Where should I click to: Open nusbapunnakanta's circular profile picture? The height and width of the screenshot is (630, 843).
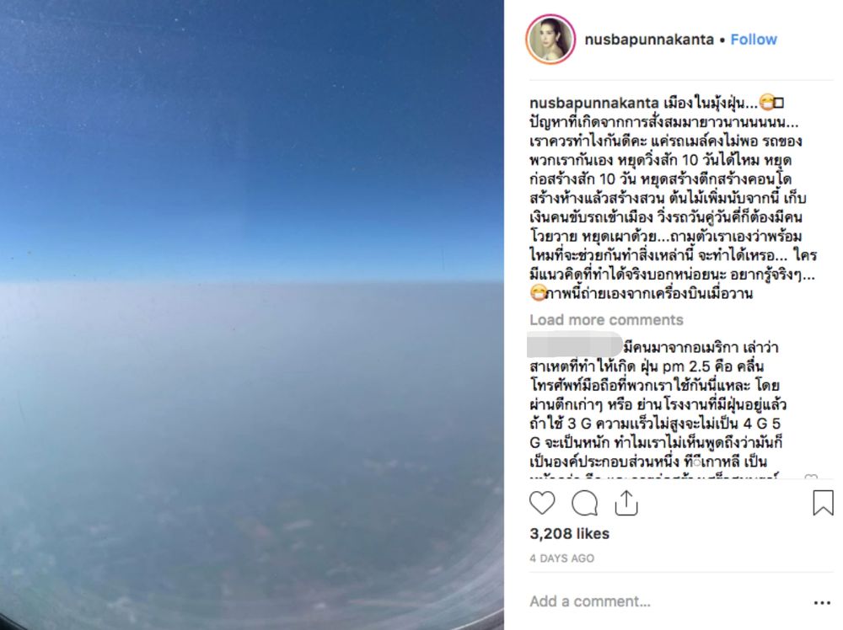pos(550,40)
